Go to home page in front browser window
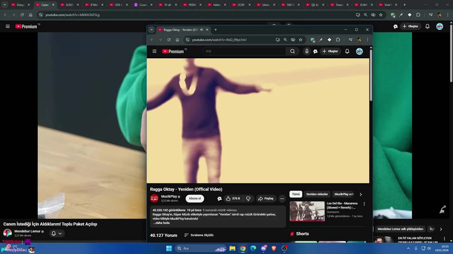This screenshot has height=254, width=453. click(177, 40)
